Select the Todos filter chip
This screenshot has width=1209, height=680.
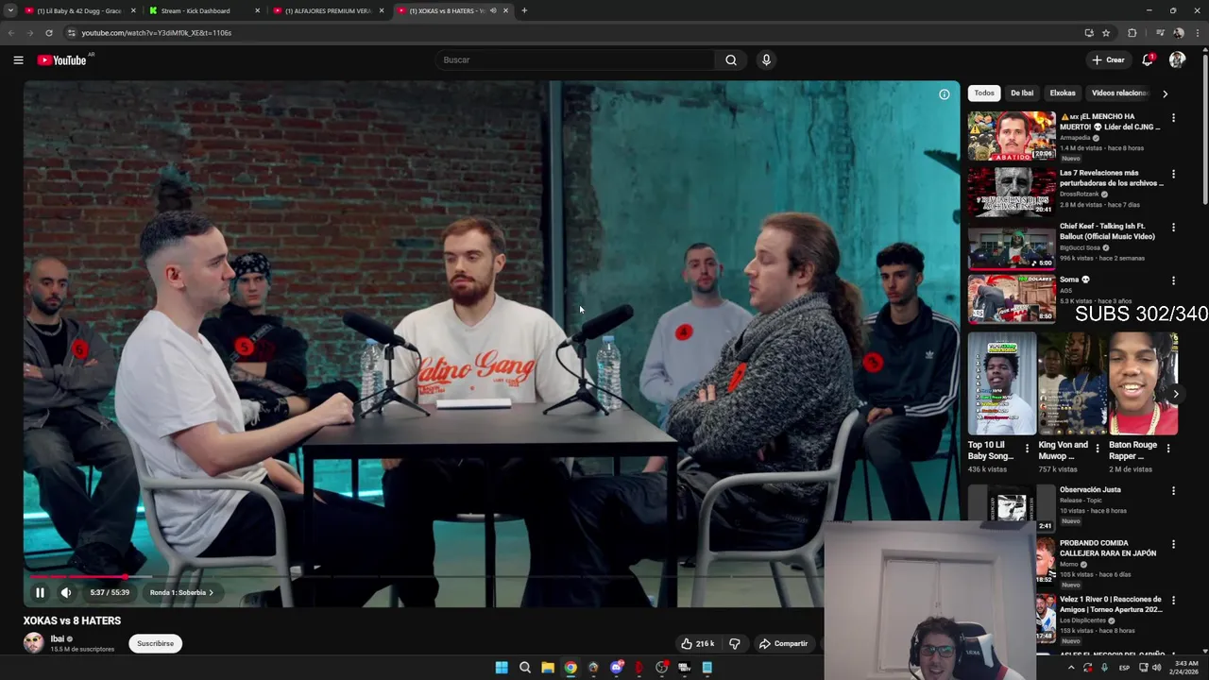click(x=984, y=93)
